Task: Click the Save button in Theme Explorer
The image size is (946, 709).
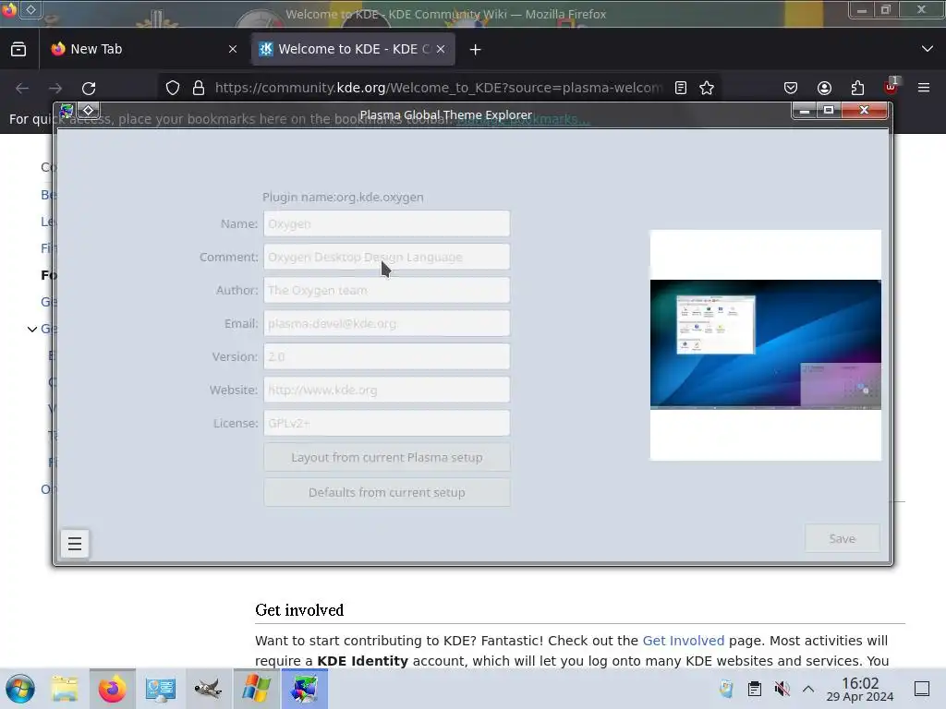Action: click(843, 538)
